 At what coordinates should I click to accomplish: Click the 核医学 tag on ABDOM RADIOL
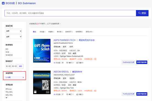pyautogui.click(x=72, y=78)
